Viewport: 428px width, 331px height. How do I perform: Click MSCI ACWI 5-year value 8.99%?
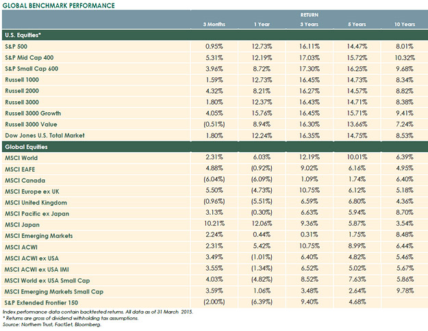357,246
